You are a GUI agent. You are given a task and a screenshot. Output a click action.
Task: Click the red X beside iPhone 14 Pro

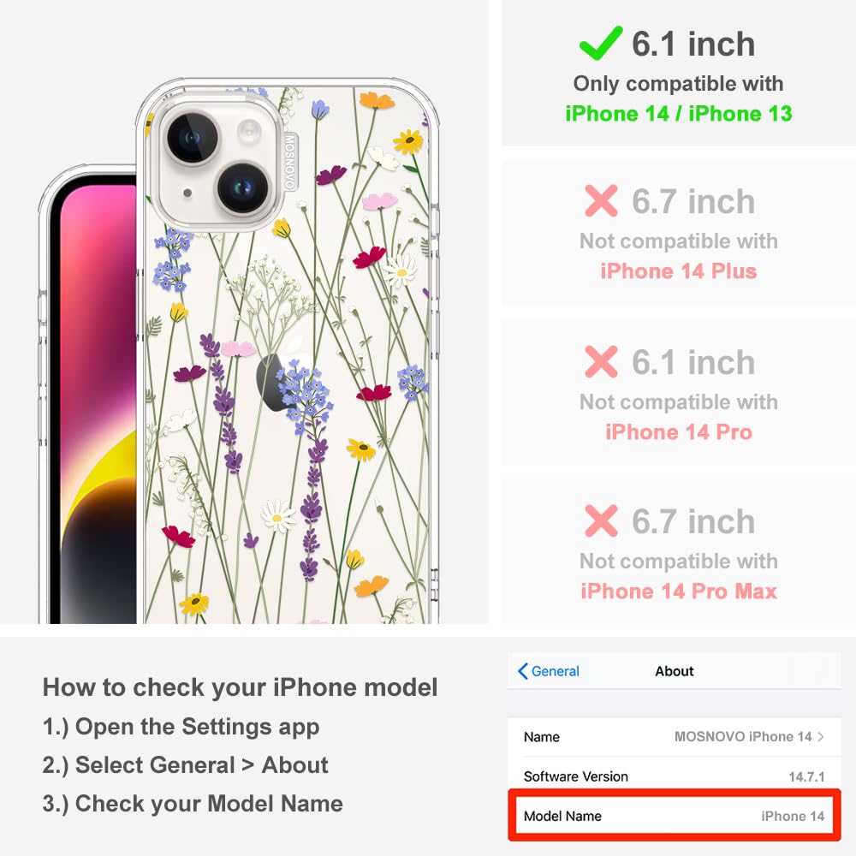[601, 361]
